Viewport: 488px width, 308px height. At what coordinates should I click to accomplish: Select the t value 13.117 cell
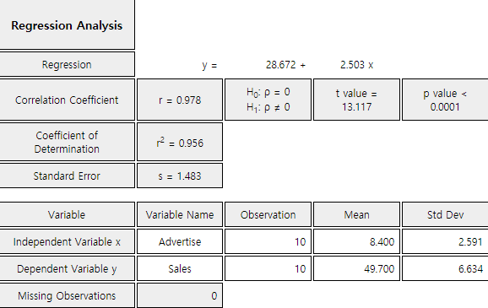pos(356,100)
